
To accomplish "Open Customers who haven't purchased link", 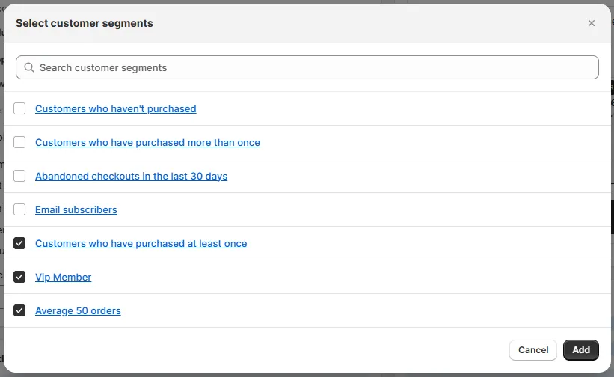I will [115, 108].
